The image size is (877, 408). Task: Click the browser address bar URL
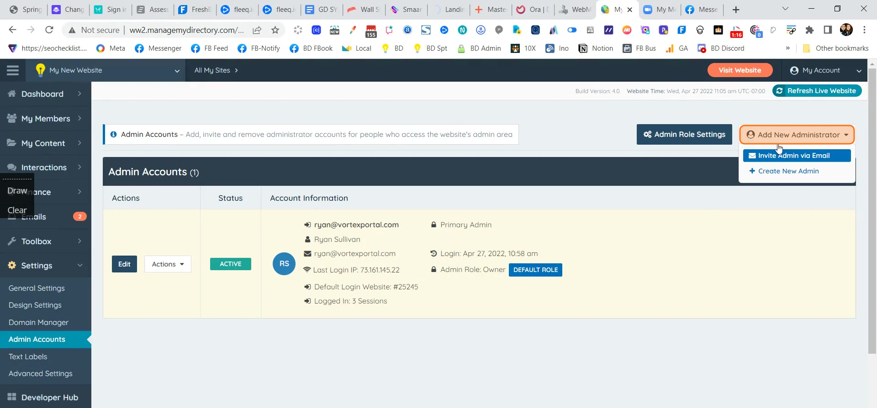click(x=187, y=30)
